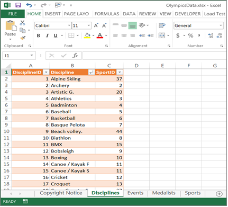This screenshot has height=207, width=228.
Task: Switch to DATA ribbon tab
Action: 129,14
